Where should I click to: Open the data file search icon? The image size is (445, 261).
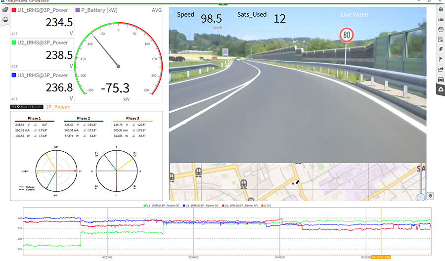point(441,39)
